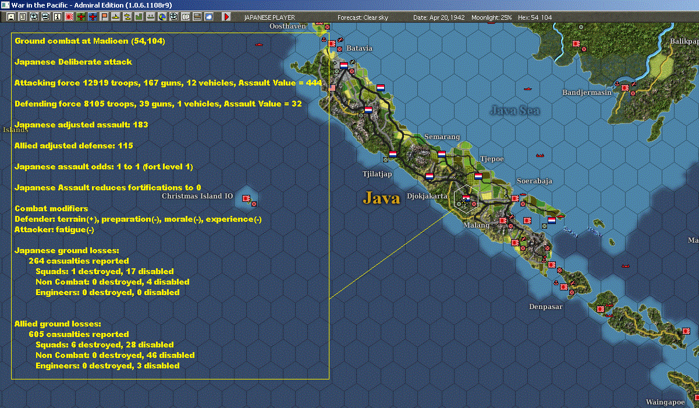Click 'Japanese assault odds: 1 to 1' line
The width and height of the screenshot is (699, 408).
tap(104, 166)
